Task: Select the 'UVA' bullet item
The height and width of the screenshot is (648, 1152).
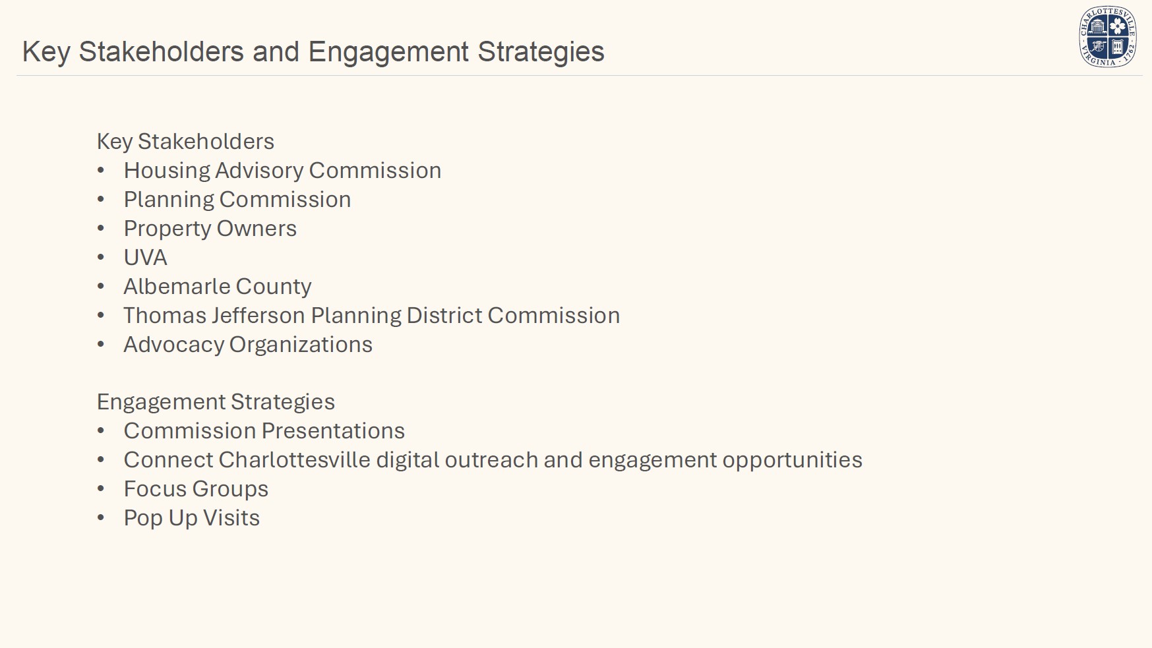Action: (x=146, y=258)
